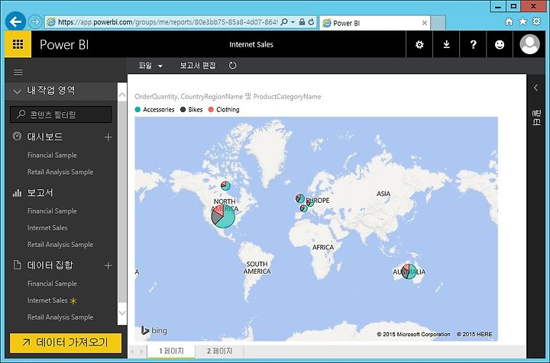Click the sidebar scroll down arrow

click(122, 313)
